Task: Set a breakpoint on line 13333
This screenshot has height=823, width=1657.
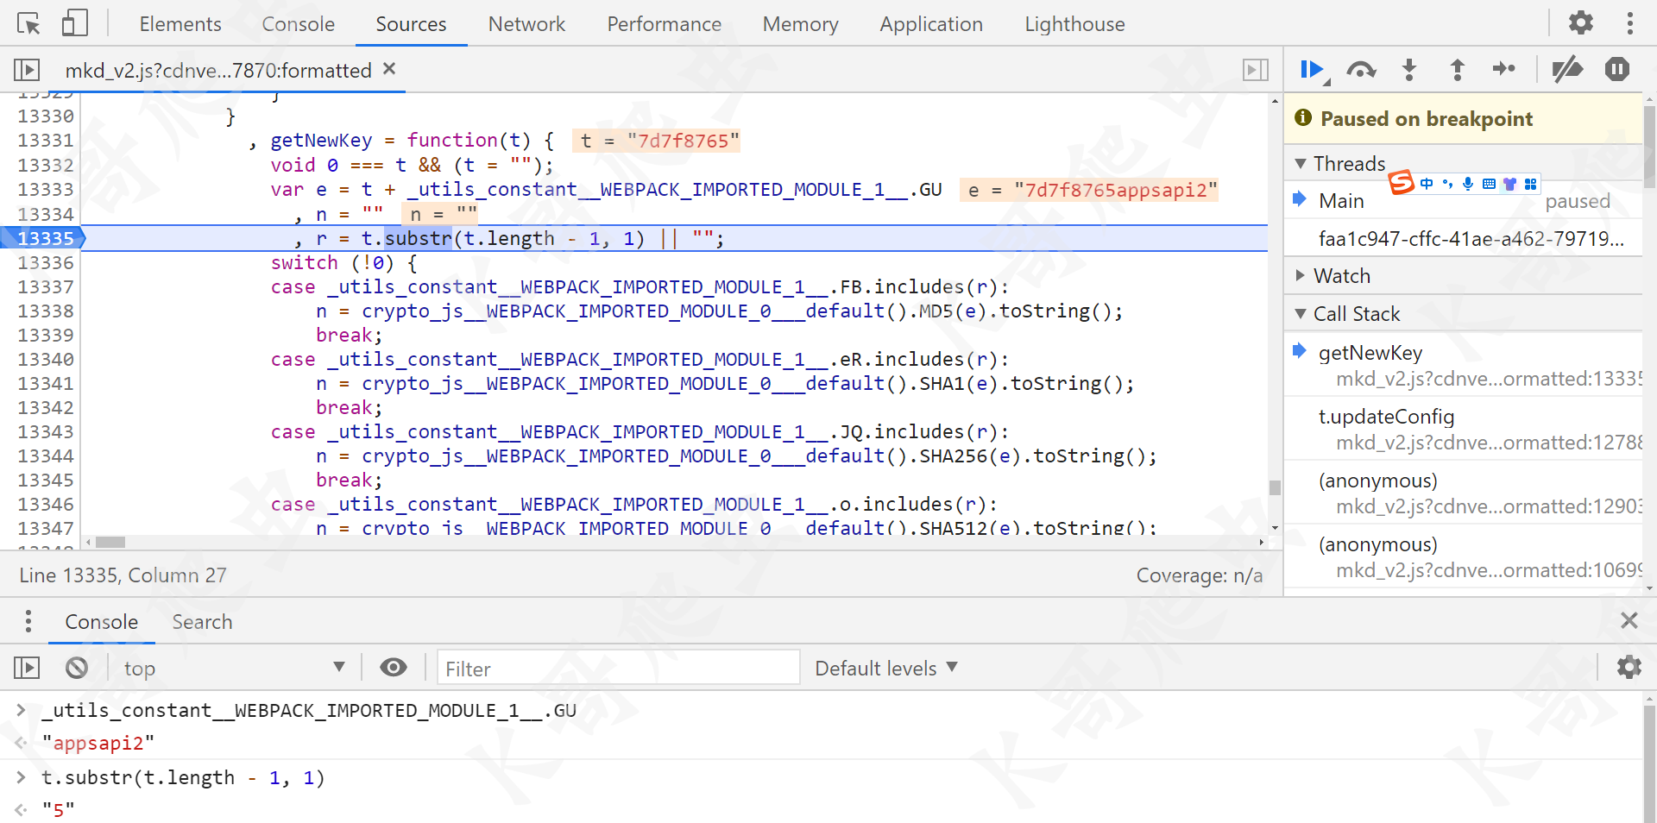Action: pyautogui.click(x=46, y=189)
